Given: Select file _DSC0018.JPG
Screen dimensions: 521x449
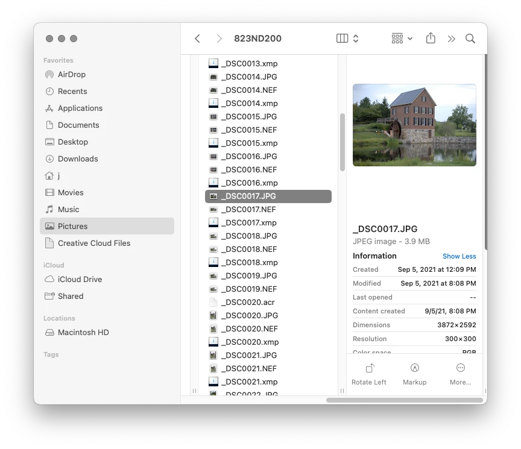Looking at the screenshot, I should [268, 236].
